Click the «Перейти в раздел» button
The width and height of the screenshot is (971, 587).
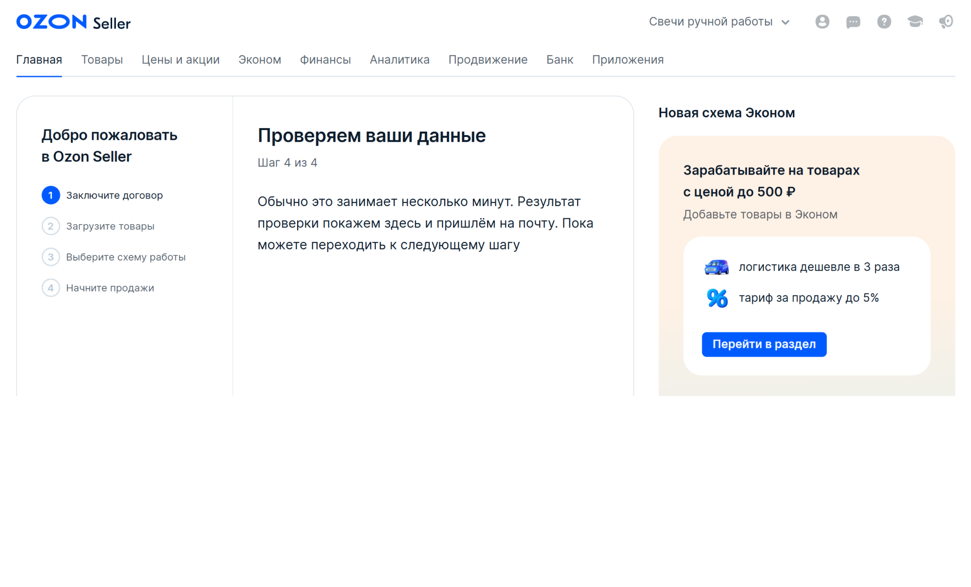764,344
